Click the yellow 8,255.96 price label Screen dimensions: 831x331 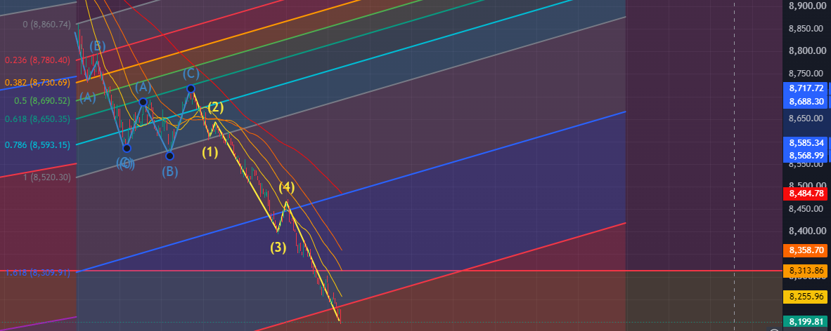pyautogui.click(x=806, y=297)
